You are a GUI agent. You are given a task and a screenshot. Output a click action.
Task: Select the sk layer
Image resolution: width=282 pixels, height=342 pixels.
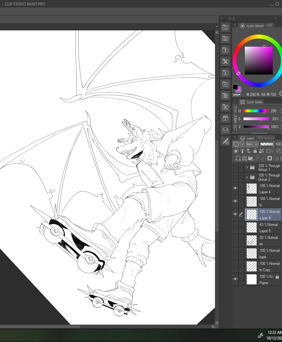point(269,240)
